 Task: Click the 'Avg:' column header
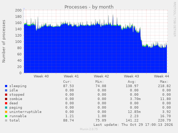(132, 82)
